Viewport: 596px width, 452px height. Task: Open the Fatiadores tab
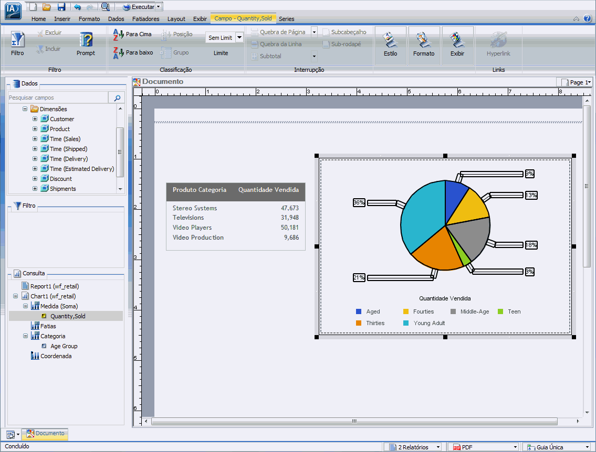145,19
